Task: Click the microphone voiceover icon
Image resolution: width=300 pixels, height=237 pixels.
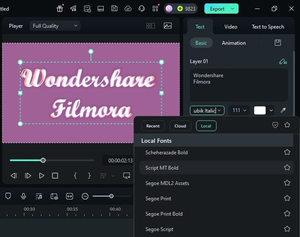Action: pyautogui.click(x=23, y=196)
